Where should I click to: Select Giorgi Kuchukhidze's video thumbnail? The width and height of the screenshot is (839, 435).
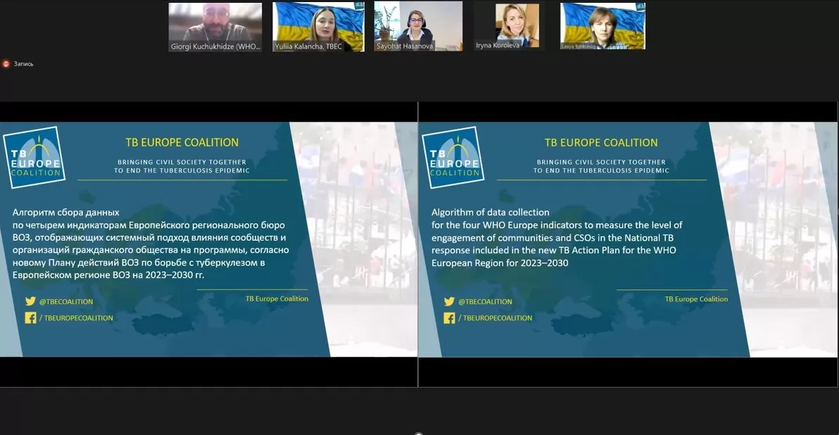pos(214,27)
